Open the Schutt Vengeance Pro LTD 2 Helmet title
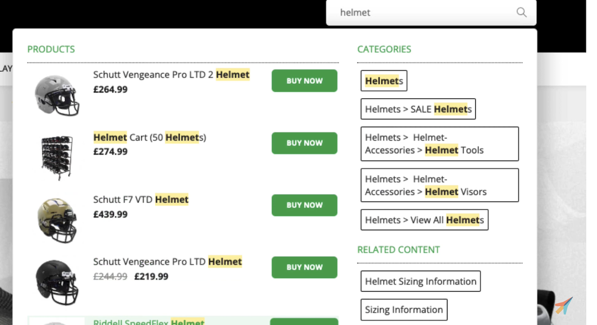The width and height of the screenshot is (597, 325). point(171,75)
